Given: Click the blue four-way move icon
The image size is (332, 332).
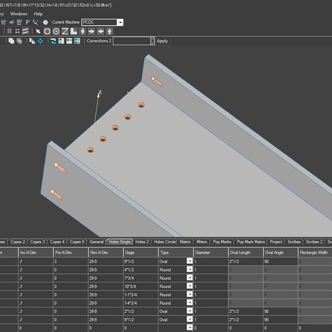Looking at the screenshot, I should click(x=40, y=41).
